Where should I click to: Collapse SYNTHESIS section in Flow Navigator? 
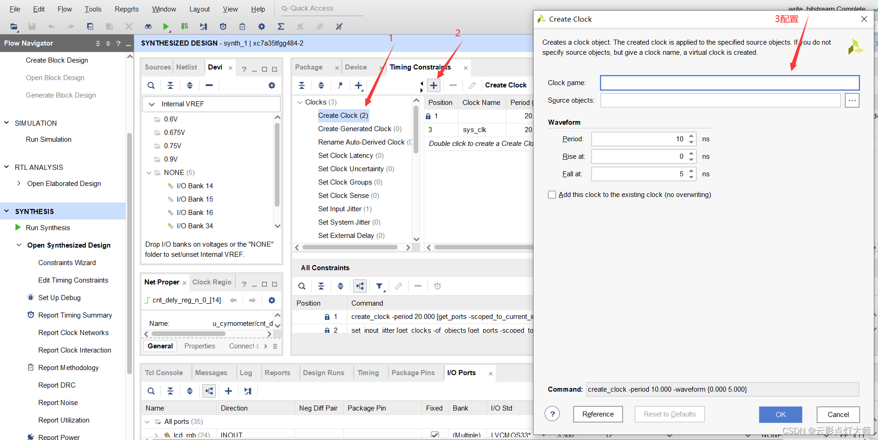(6, 211)
